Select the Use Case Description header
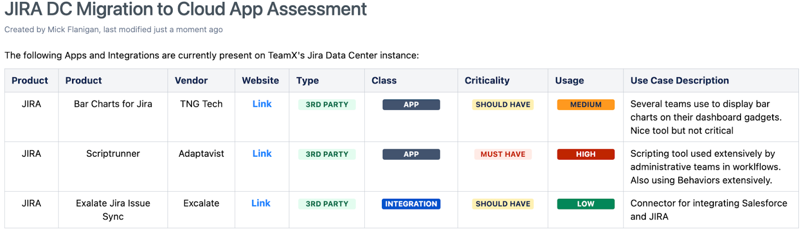Image resolution: width=806 pixels, height=234 pixels. [680, 80]
